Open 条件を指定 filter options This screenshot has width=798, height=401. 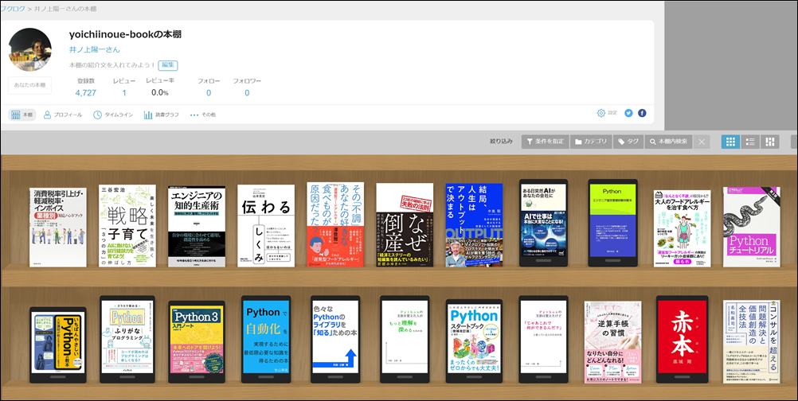[x=545, y=142]
